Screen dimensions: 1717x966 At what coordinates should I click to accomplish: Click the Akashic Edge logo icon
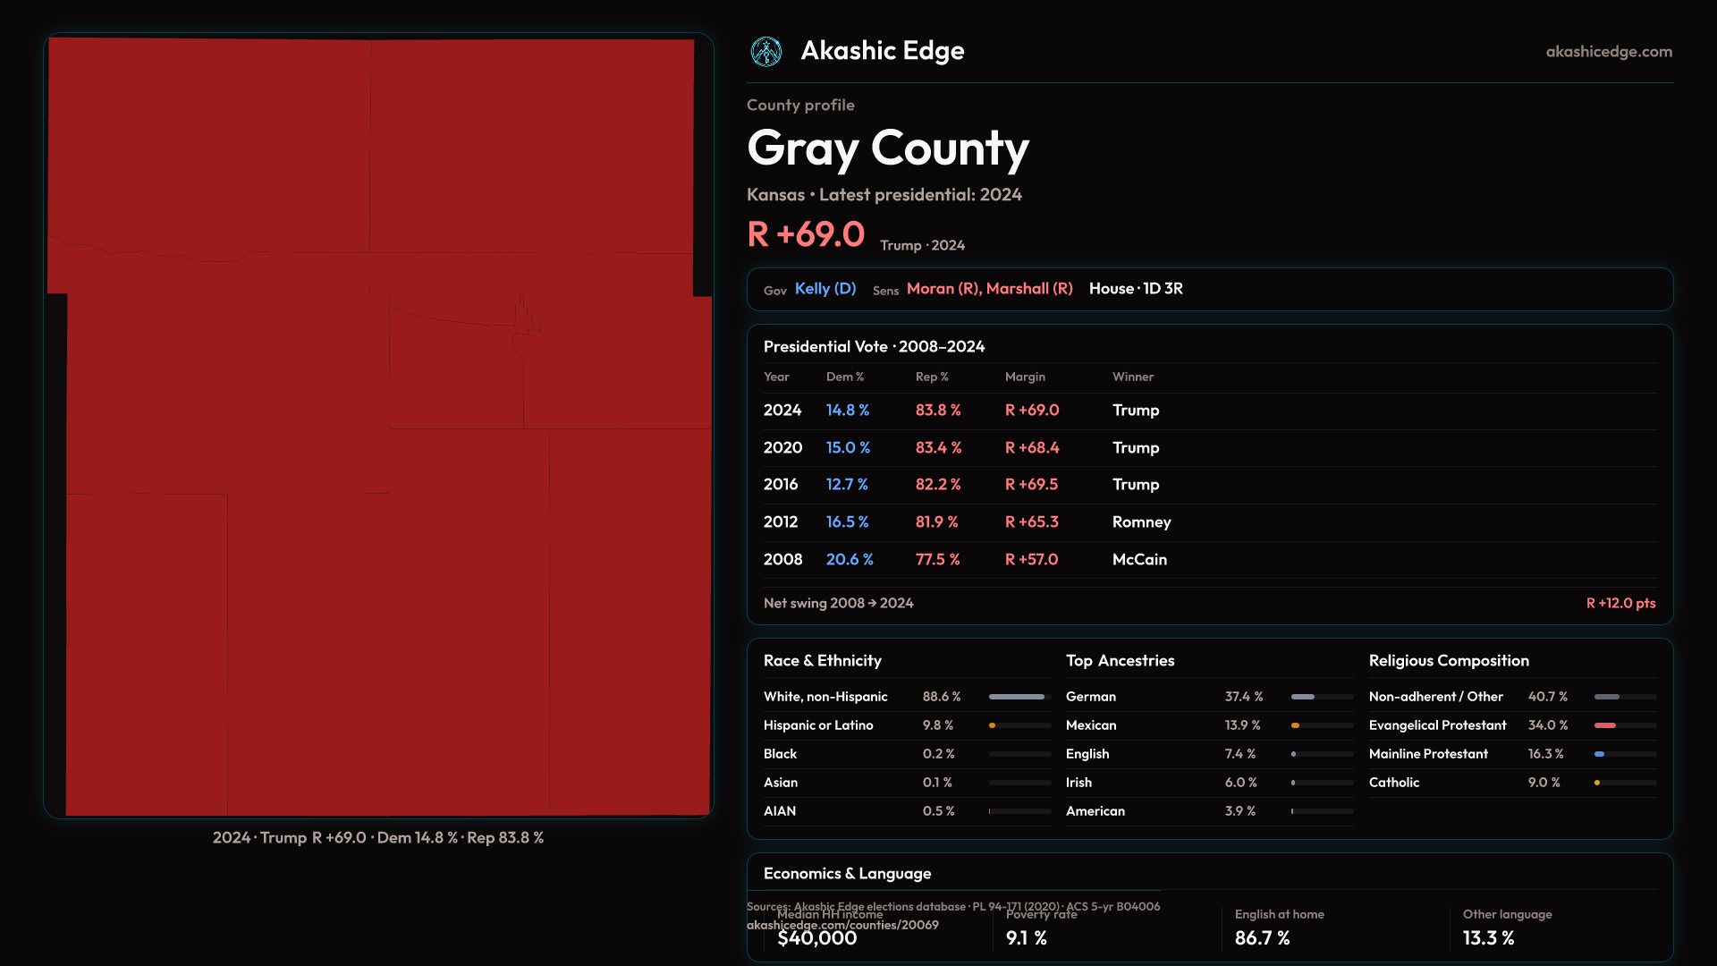point(766,52)
